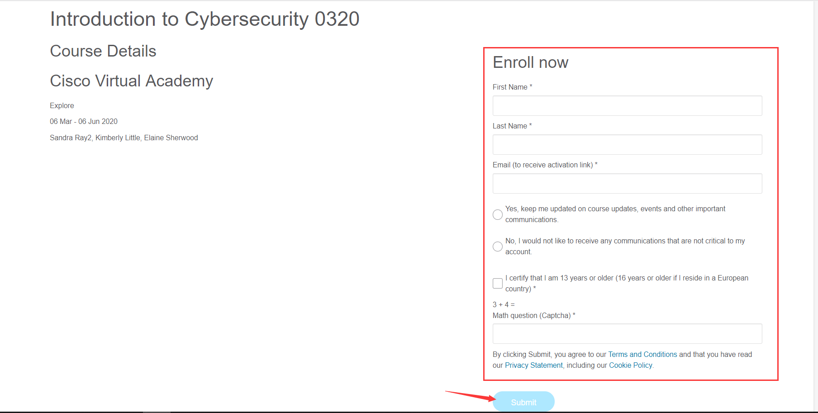Click the Cisco Virtual Academy heading
This screenshot has height=413, width=818.
pos(131,81)
